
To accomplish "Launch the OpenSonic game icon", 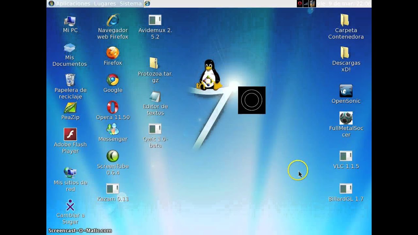I will pos(346,91).
